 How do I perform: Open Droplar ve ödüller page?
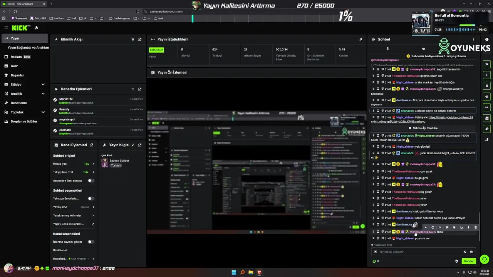tap(24, 122)
